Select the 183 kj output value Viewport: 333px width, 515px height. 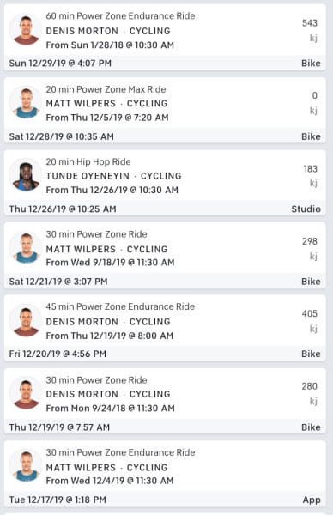tap(311, 169)
